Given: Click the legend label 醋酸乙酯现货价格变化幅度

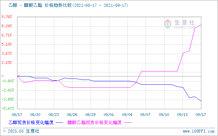Looking at the screenshot, I should [95, 122].
